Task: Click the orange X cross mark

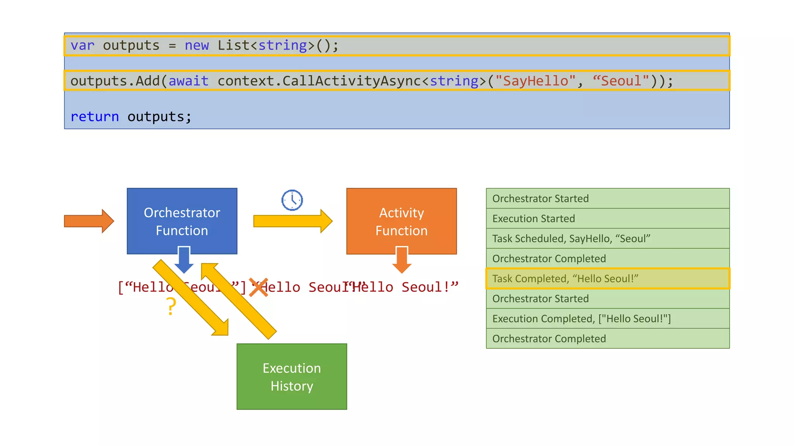Action: coord(259,287)
